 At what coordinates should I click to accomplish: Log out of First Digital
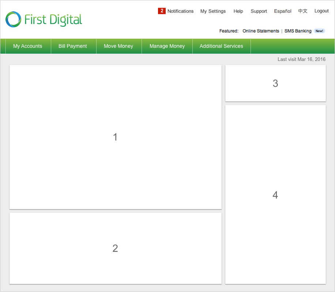click(321, 11)
